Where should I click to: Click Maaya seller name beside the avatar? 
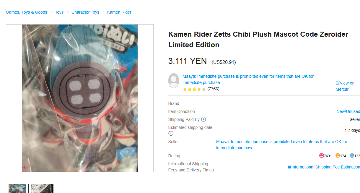coord(248,79)
